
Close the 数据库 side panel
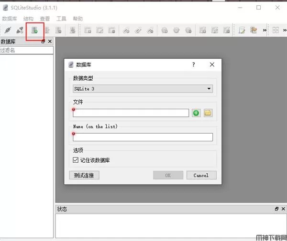pyautogui.click(x=50, y=42)
